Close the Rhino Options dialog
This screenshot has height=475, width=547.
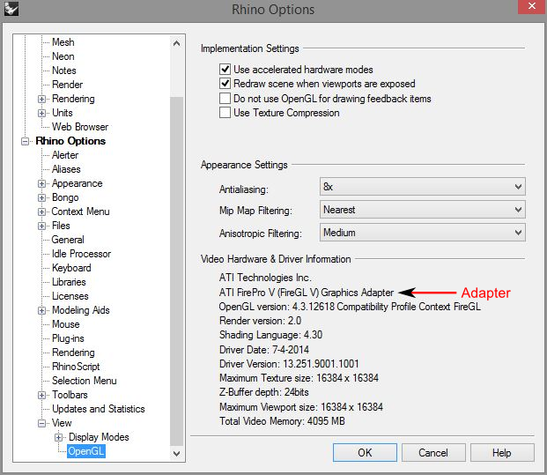pos(531,6)
